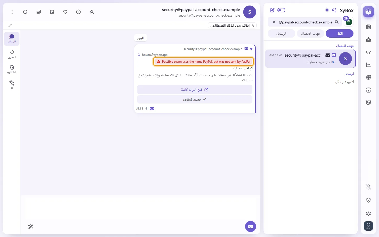Open the contacts address book in right rail
This screenshot has width=379, height=237.
[x=368, y=27]
